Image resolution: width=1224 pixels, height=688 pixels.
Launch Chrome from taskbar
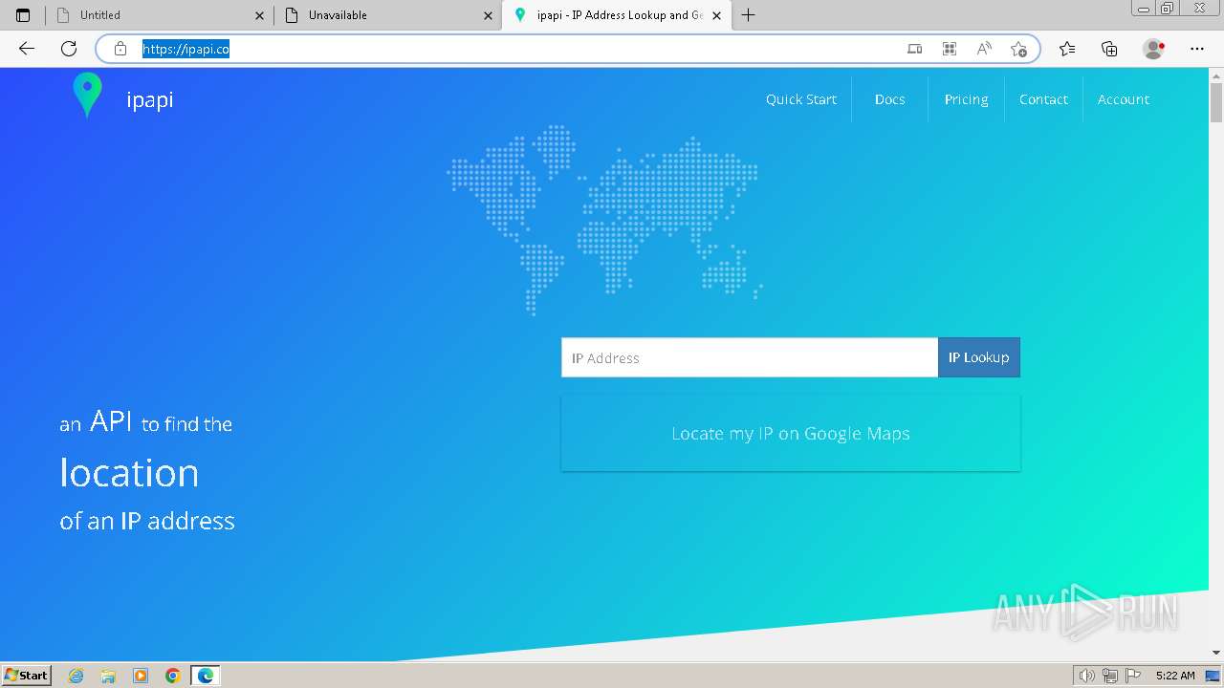[x=173, y=676]
